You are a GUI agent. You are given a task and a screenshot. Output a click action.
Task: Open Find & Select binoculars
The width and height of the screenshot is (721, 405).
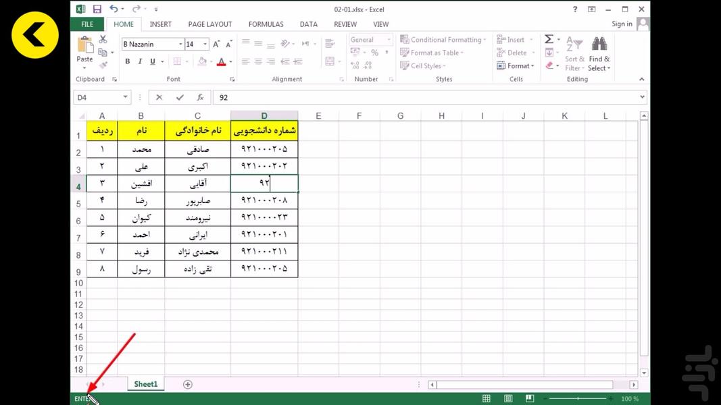coord(599,45)
